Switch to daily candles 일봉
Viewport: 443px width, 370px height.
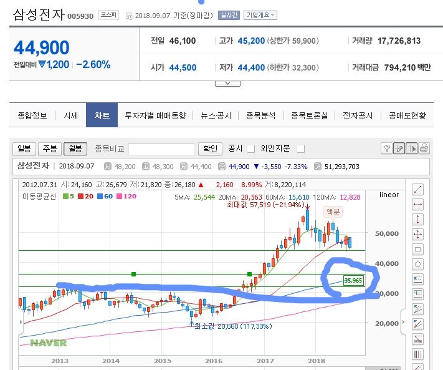[24, 148]
